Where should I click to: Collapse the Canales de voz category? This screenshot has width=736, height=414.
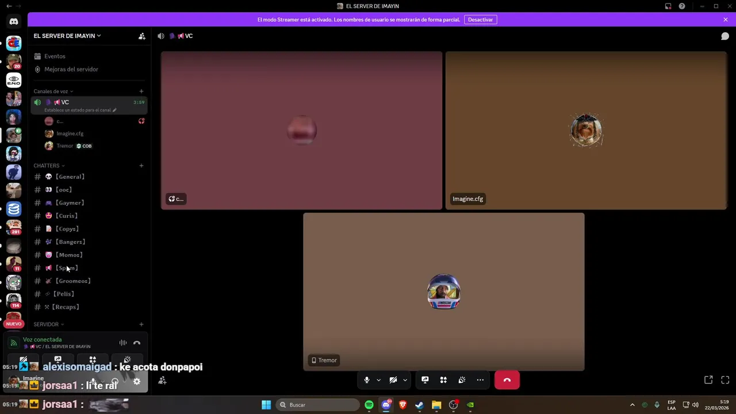click(53, 91)
